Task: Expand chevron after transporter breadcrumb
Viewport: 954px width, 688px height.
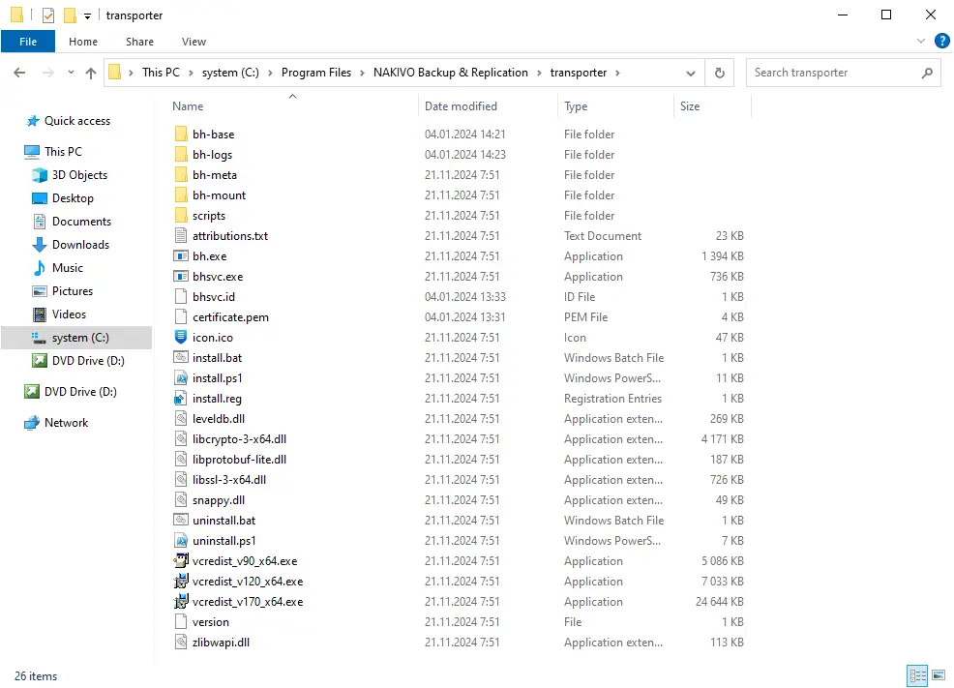Action: coord(617,73)
